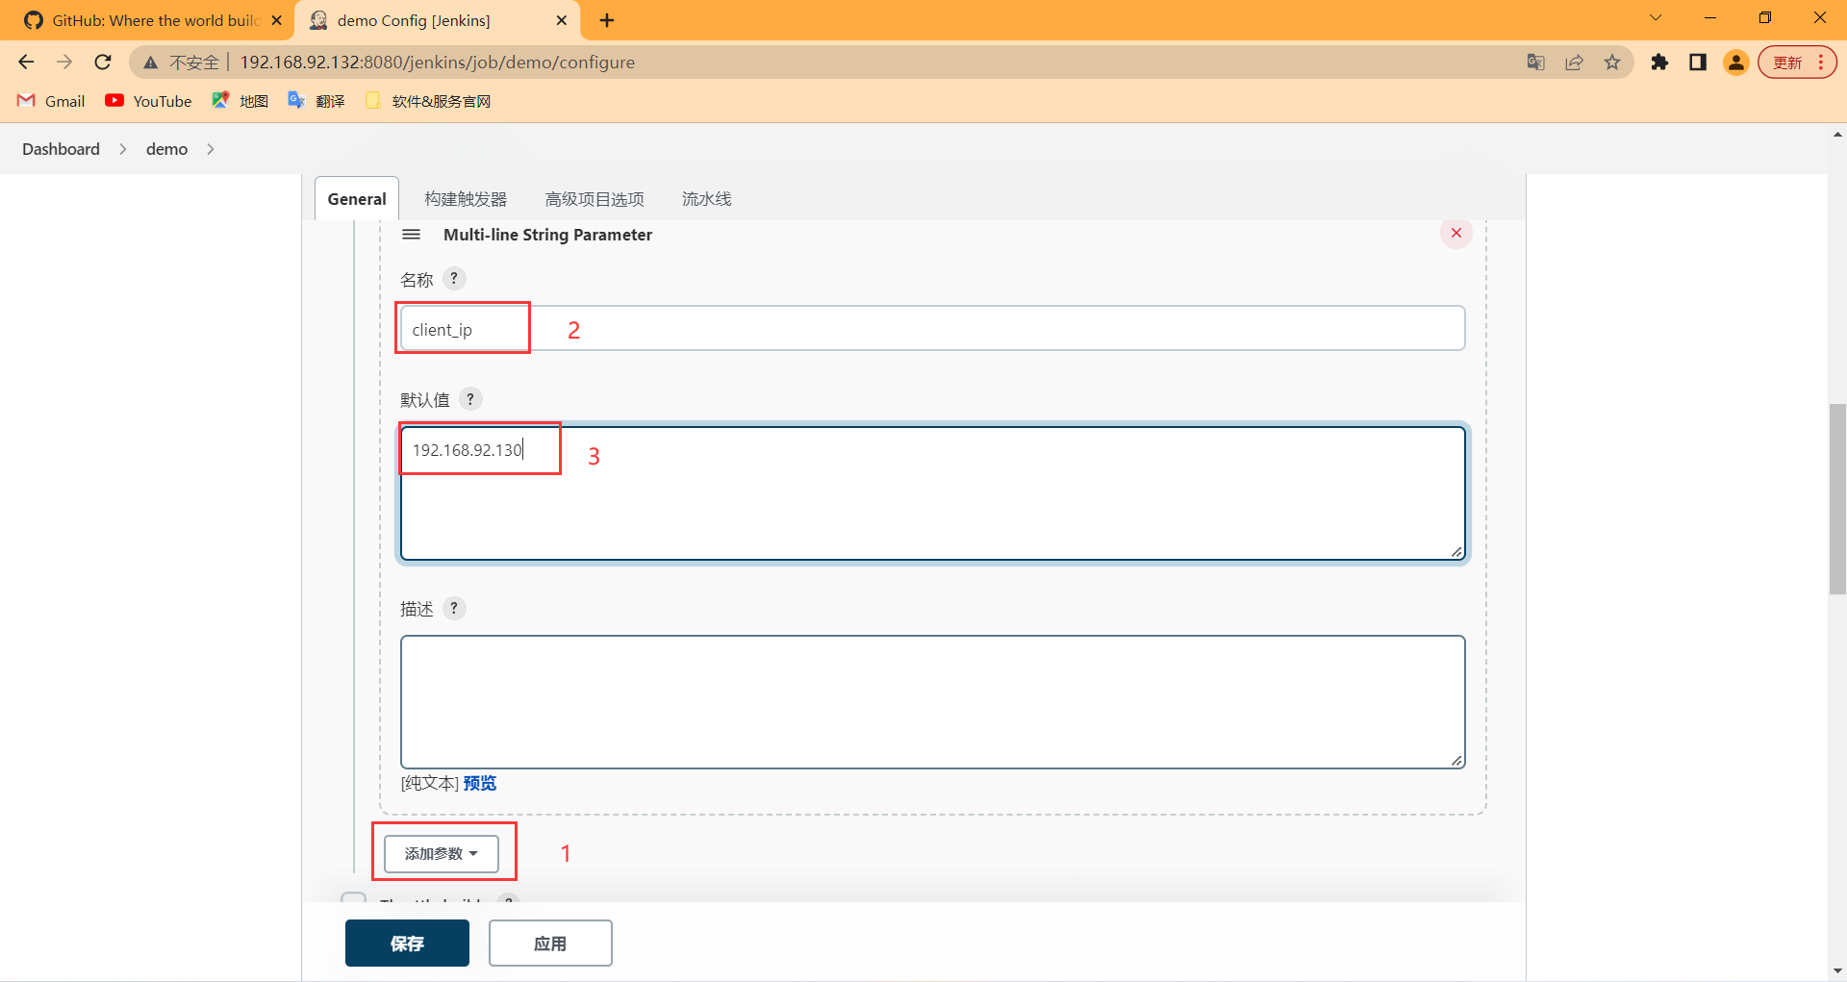1847x982 pixels.
Task: Open the translate page icon
Action: tap(1535, 63)
